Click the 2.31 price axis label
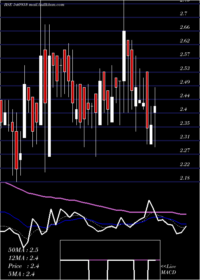This screenshot has width=200, height=280. click(x=185, y=137)
